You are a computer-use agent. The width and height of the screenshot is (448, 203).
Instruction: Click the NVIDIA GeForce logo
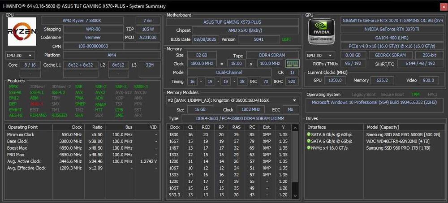pyautogui.click(x=321, y=32)
